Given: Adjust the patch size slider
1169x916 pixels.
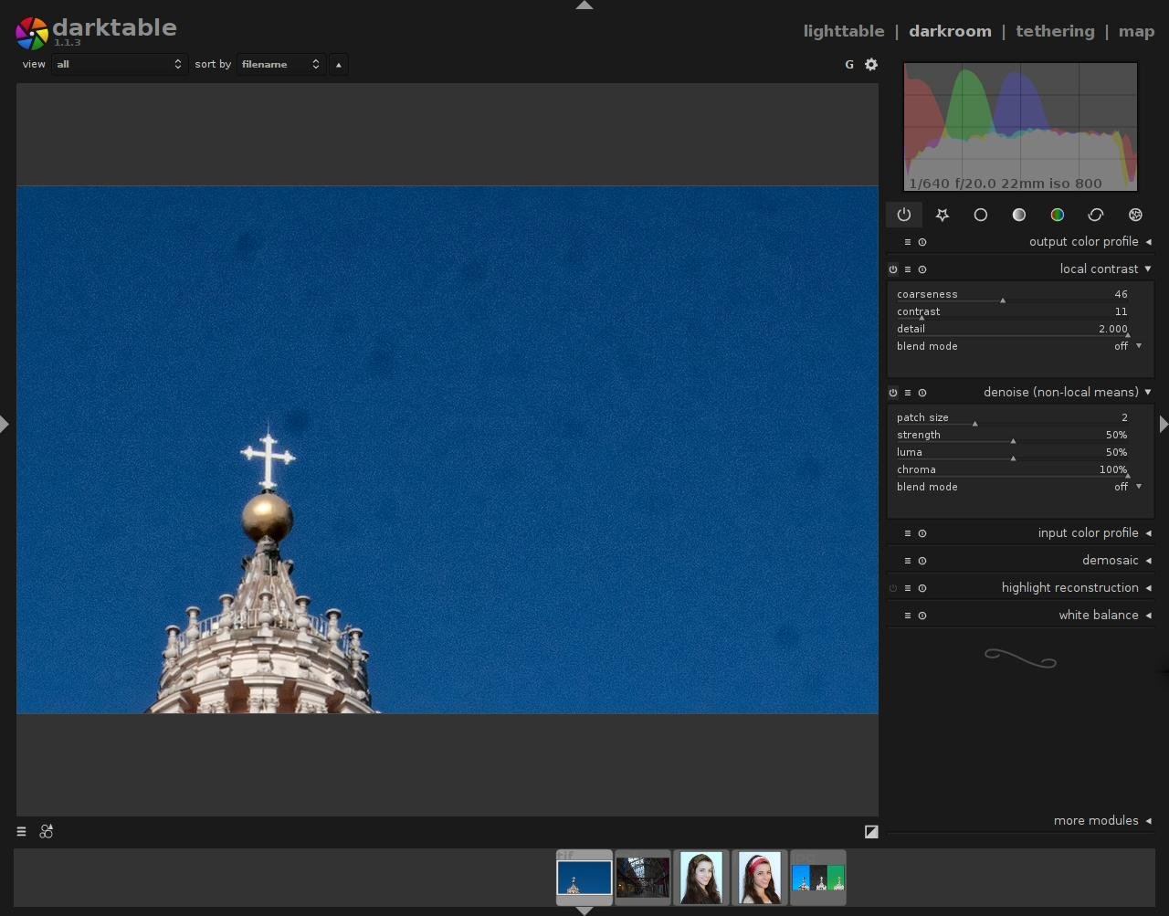Looking at the screenshot, I should click(x=1013, y=418).
